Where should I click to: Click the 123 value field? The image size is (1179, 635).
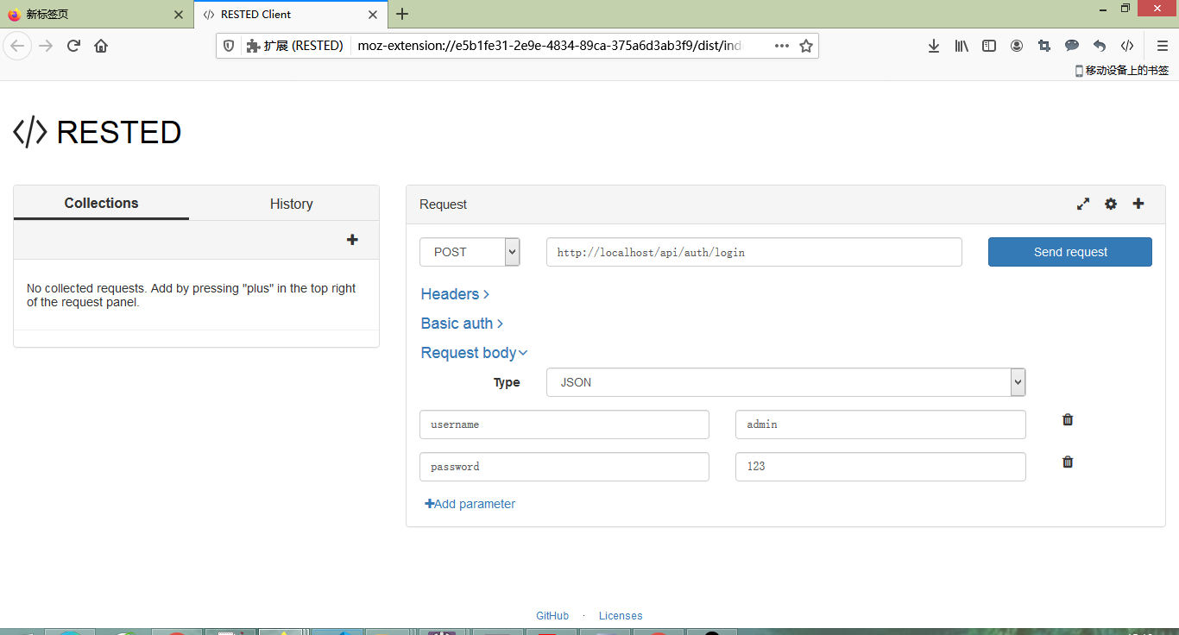[880, 467]
